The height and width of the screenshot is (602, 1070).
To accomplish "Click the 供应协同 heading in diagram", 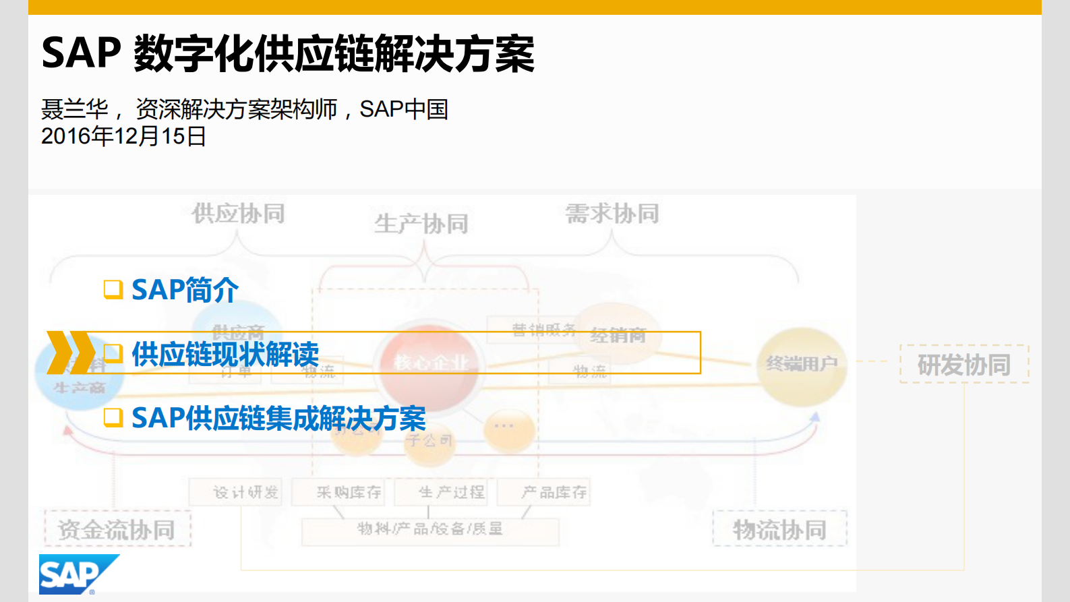I will pyautogui.click(x=238, y=213).
